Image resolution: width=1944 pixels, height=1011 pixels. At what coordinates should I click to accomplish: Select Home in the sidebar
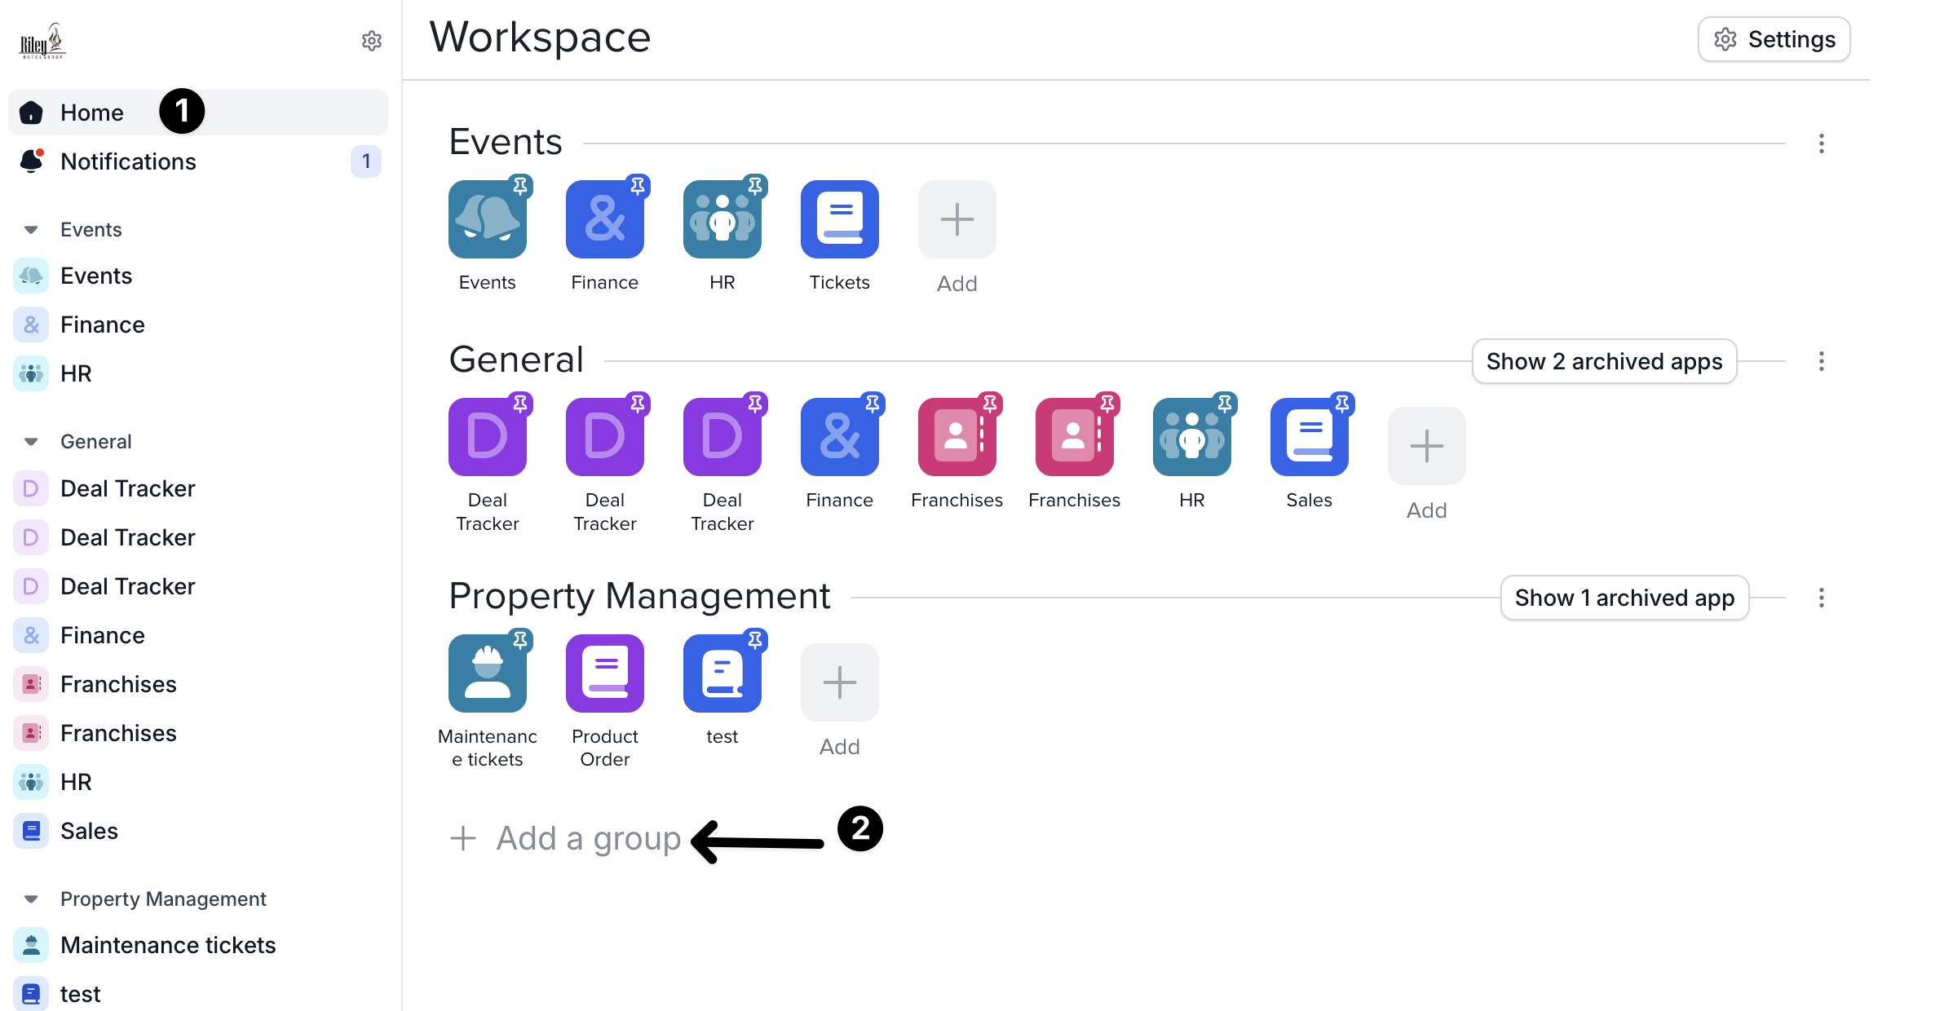click(x=91, y=113)
